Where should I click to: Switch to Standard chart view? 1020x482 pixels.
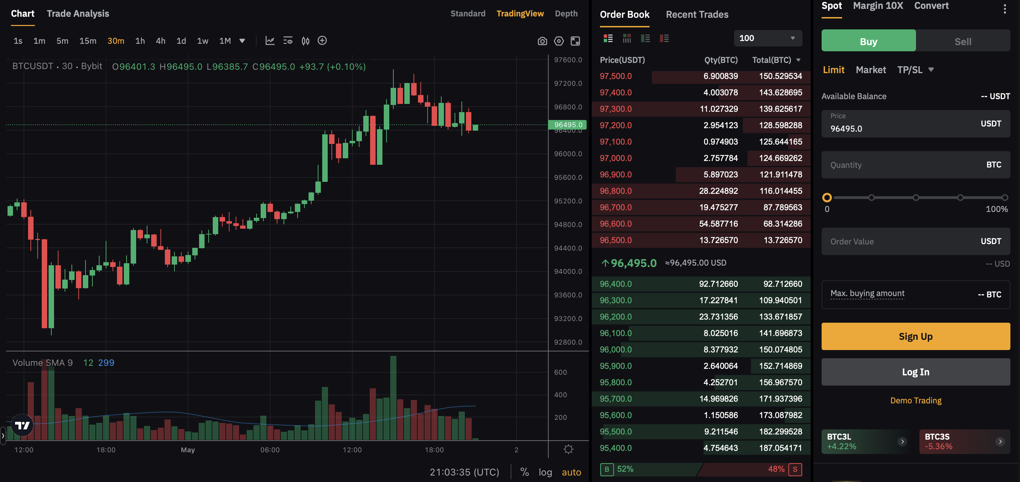[x=468, y=13]
